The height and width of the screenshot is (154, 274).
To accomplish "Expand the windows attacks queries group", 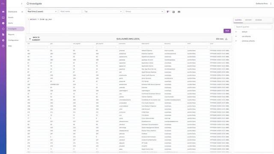I will coord(236,41).
